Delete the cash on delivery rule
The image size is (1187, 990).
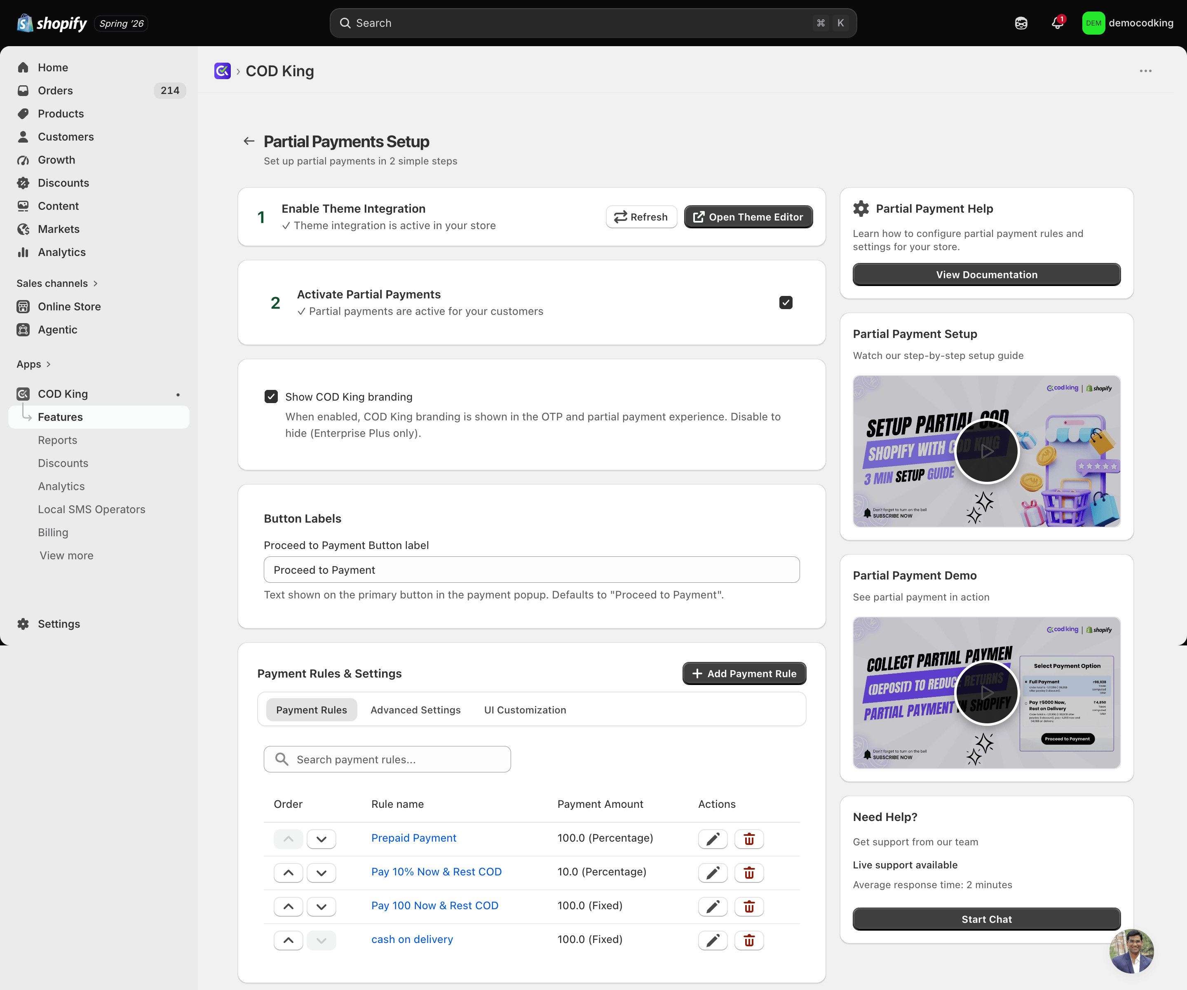749,941
